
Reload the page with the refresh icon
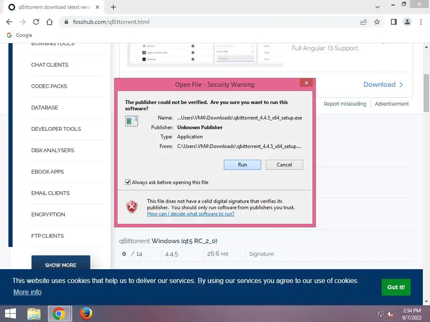coord(36,22)
